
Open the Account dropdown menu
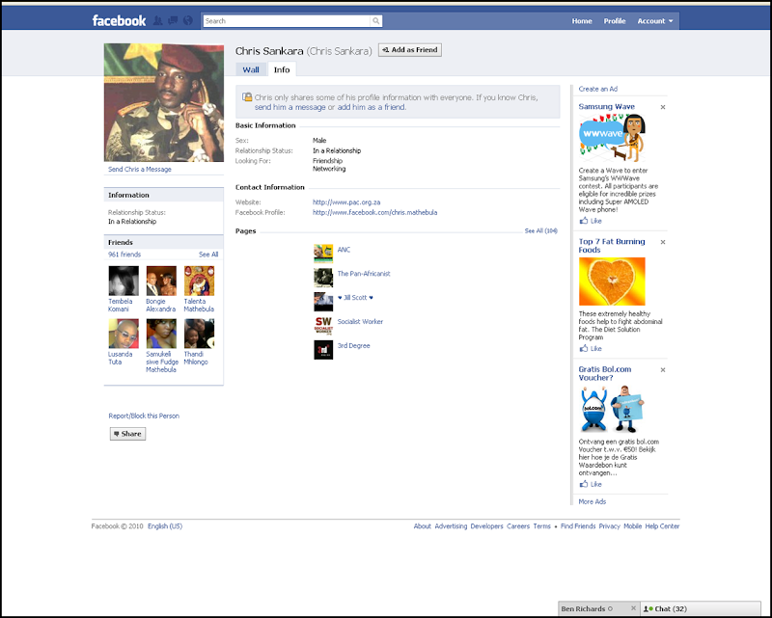point(655,21)
